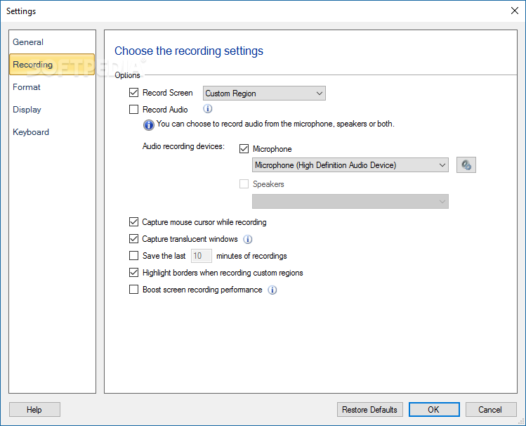Select the Recording settings tab
Screen dimensions: 526x426
click(x=52, y=64)
